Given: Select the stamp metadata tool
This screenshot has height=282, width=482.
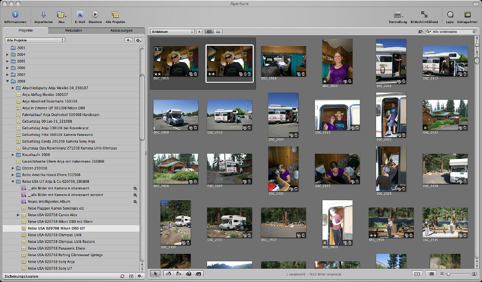Looking at the screenshot, I should pos(199,274).
